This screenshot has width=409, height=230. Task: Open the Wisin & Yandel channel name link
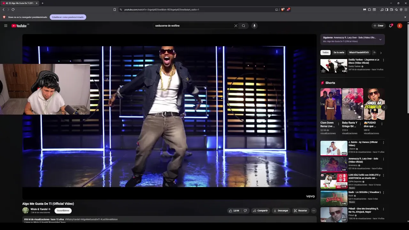pos(39,209)
